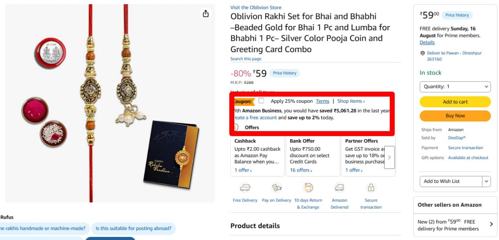The height and width of the screenshot is (240, 499).
Task: Click the delivery location pin icon
Action: tap(422, 53)
